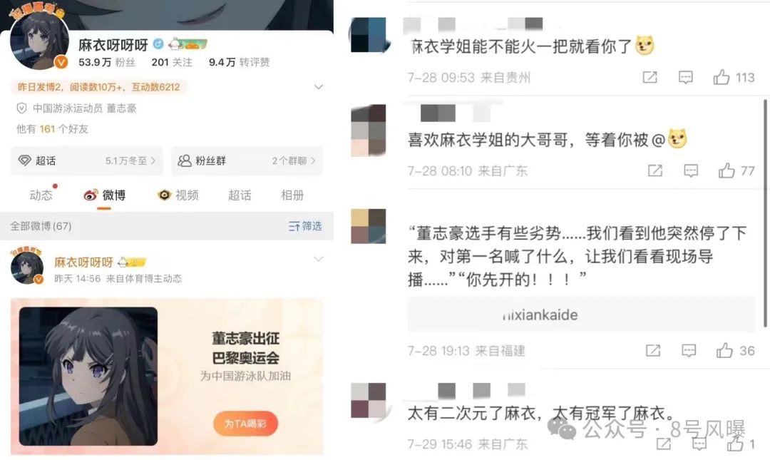Open the 他有 161 个好友 link
Screen dimensions: 770x460
[x=52, y=129]
